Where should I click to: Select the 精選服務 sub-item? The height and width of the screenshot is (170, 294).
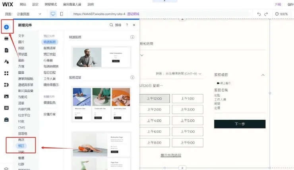point(50,42)
